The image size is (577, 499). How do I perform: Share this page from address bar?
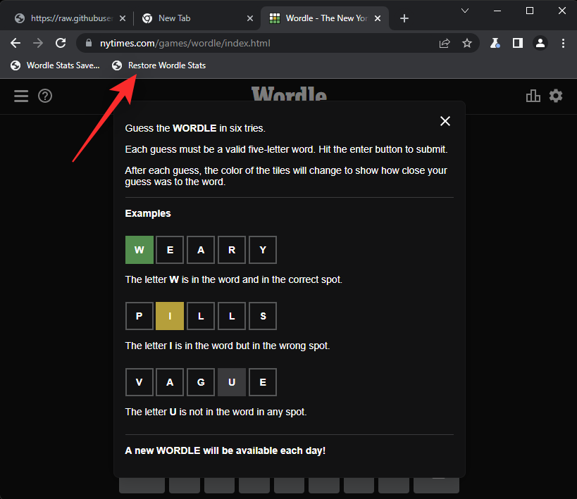[445, 44]
